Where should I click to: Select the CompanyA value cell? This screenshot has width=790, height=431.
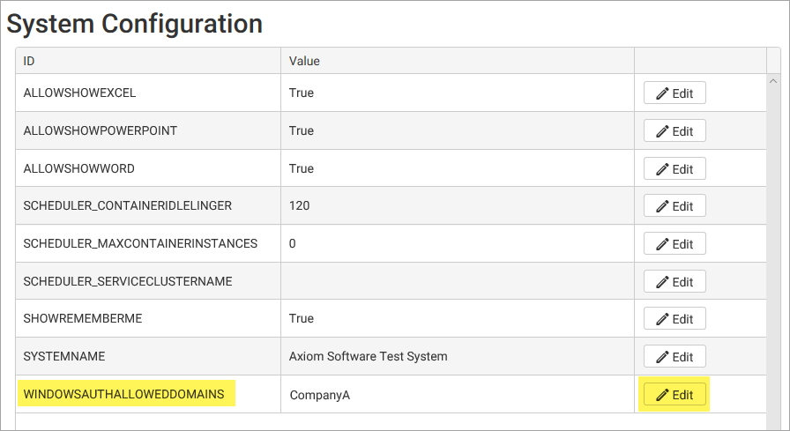pos(320,395)
